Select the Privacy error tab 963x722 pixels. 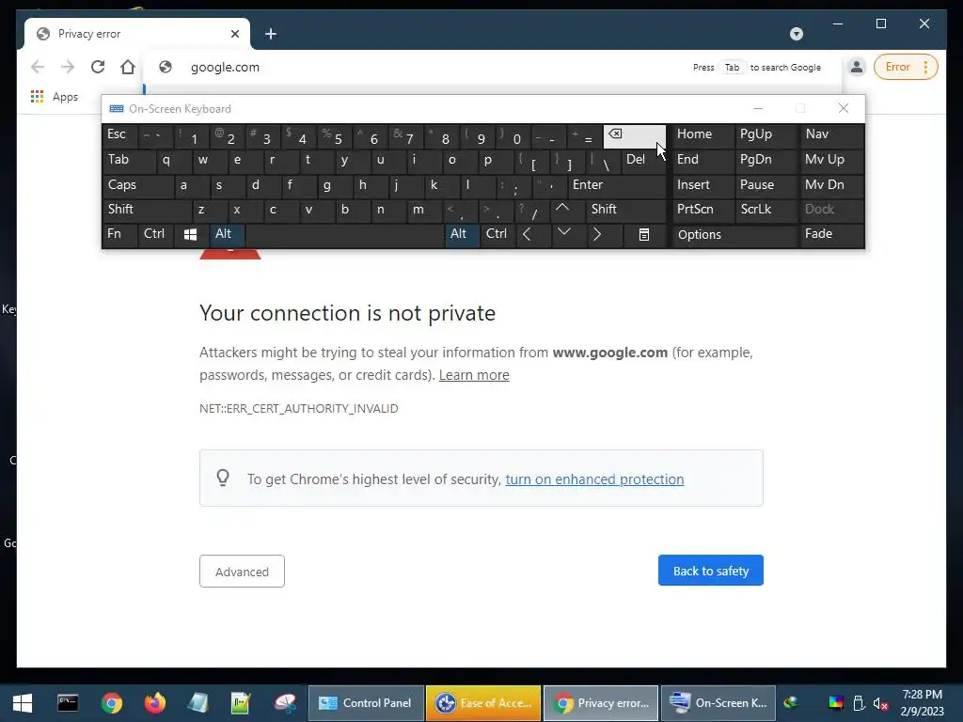[136, 34]
